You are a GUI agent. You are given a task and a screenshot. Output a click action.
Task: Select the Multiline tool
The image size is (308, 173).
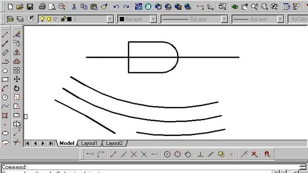click(x=5, y=52)
